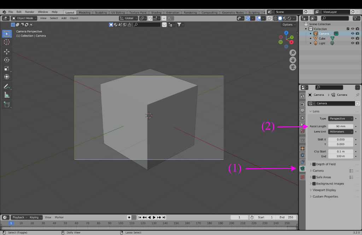
Task: Open the Render menu
Action: coord(30,12)
